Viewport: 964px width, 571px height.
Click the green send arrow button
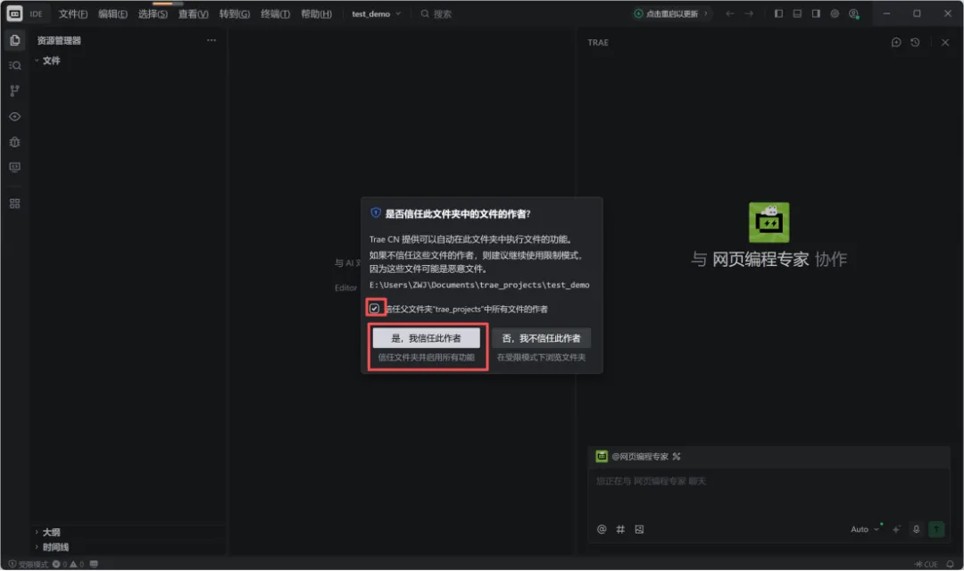(x=936, y=529)
